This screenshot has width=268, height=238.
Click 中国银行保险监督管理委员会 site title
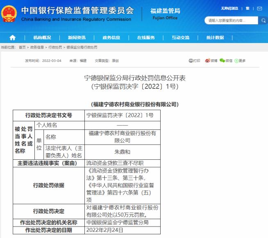click(x=77, y=11)
